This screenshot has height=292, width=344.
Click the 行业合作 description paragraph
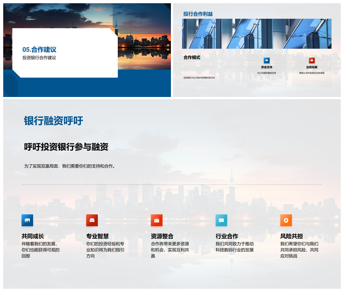pyautogui.click(x=235, y=247)
